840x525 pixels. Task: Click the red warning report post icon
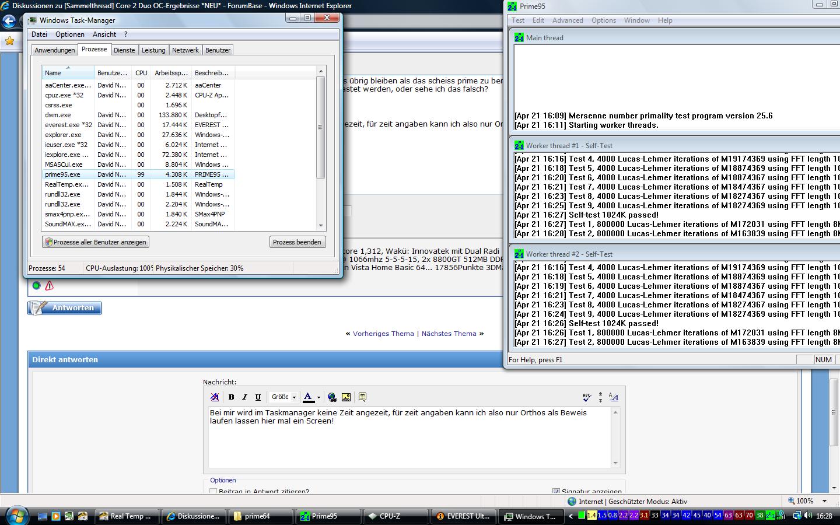click(50, 285)
